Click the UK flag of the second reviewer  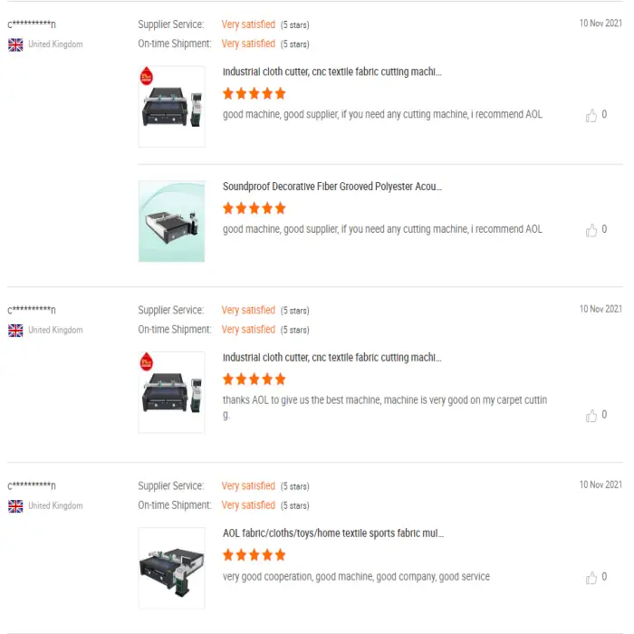point(15,331)
